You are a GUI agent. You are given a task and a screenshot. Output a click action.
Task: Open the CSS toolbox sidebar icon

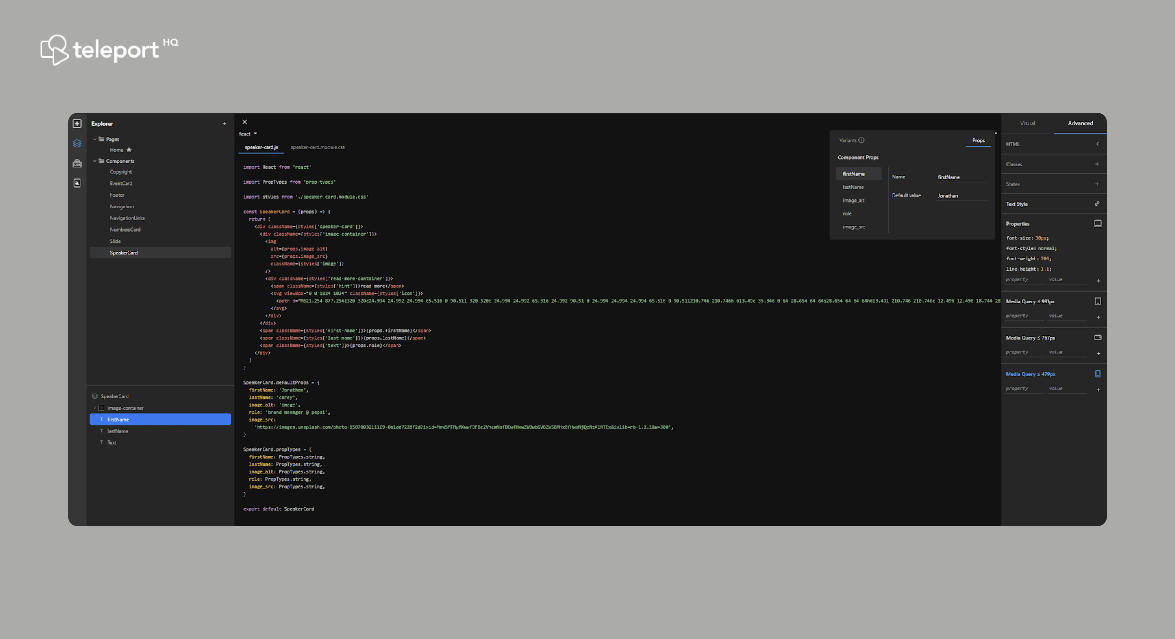pos(77,163)
